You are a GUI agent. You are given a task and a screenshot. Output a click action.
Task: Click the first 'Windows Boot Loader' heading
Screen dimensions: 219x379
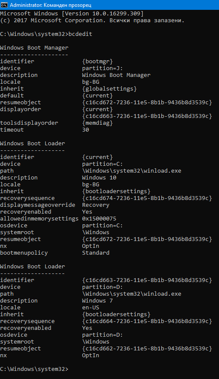[33, 143]
